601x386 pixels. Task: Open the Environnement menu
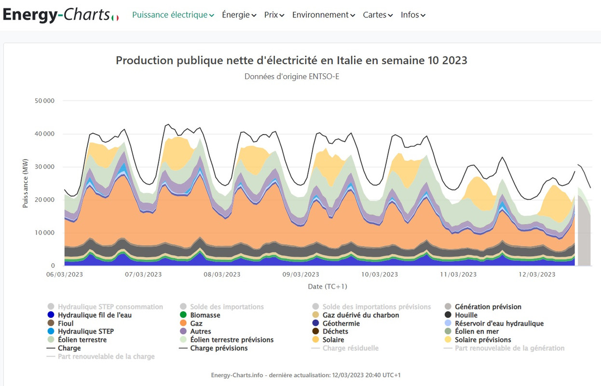(324, 15)
